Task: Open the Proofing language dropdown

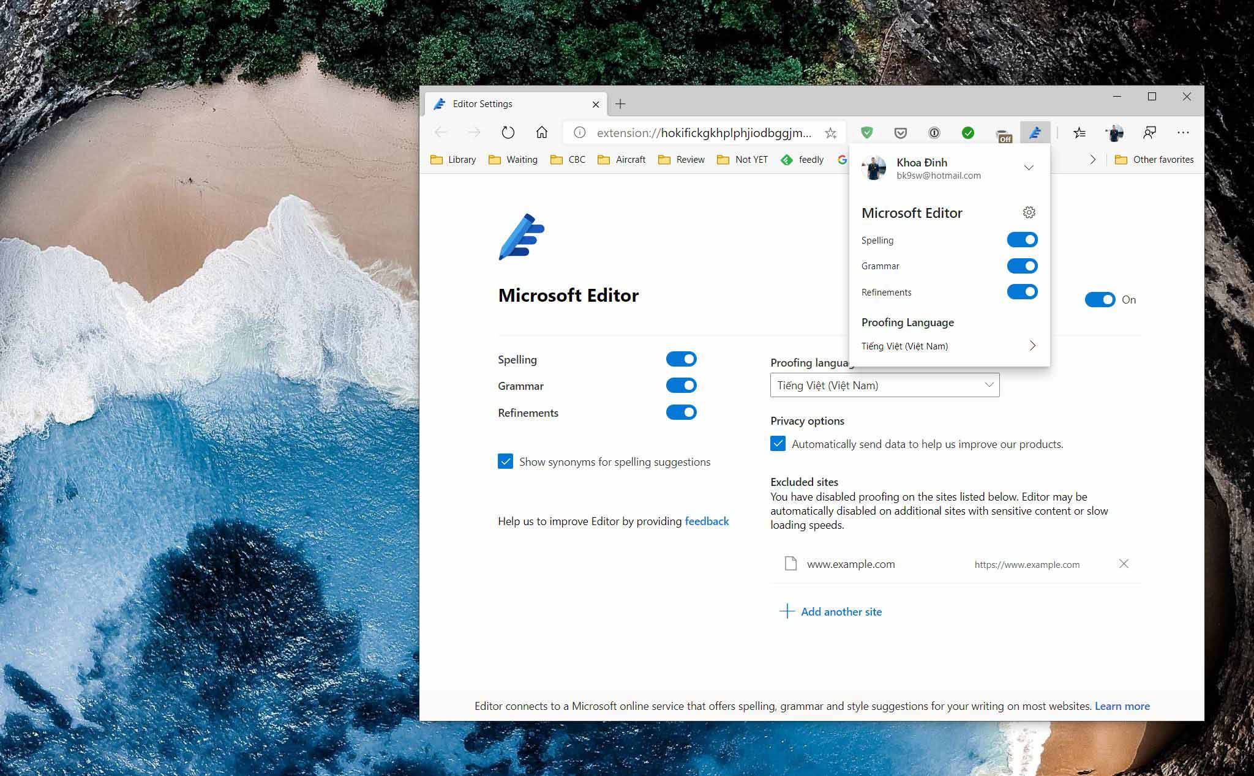Action: click(884, 385)
